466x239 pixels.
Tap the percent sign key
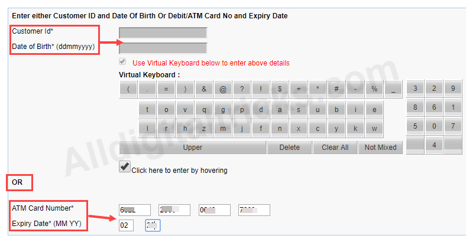point(374,89)
